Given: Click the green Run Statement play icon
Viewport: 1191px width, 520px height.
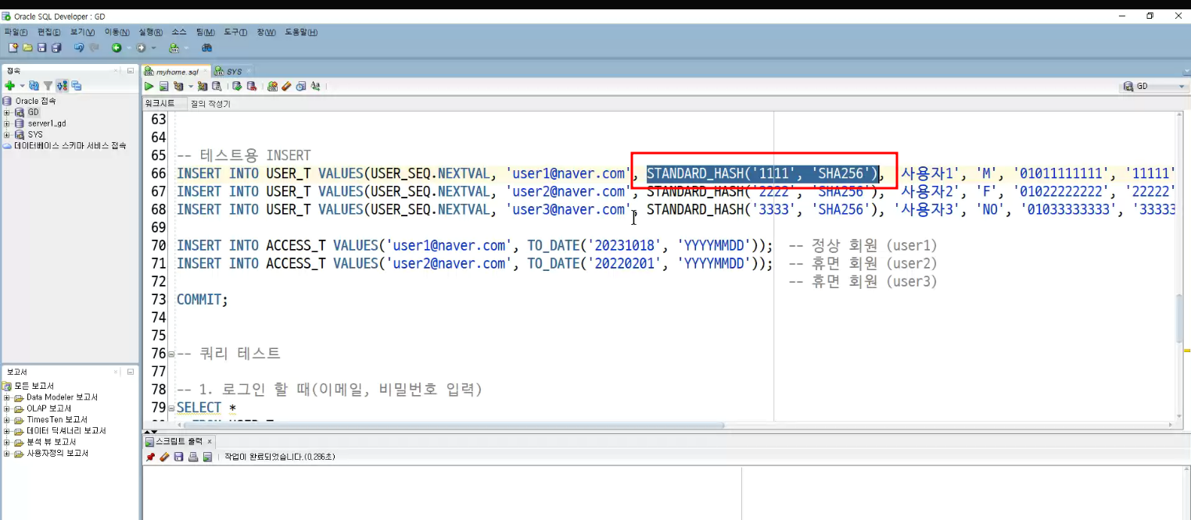Looking at the screenshot, I should [x=149, y=86].
